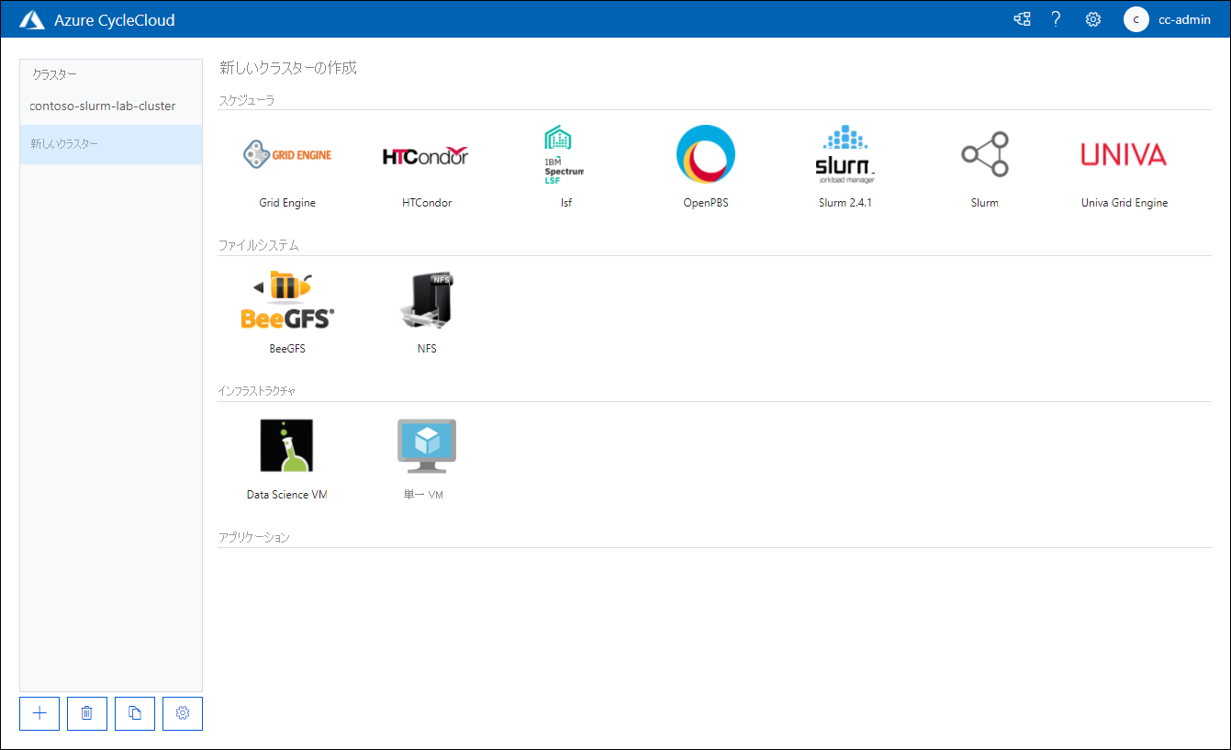Pick the Data Science VM icon
The image size is (1231, 750).
coord(287,445)
